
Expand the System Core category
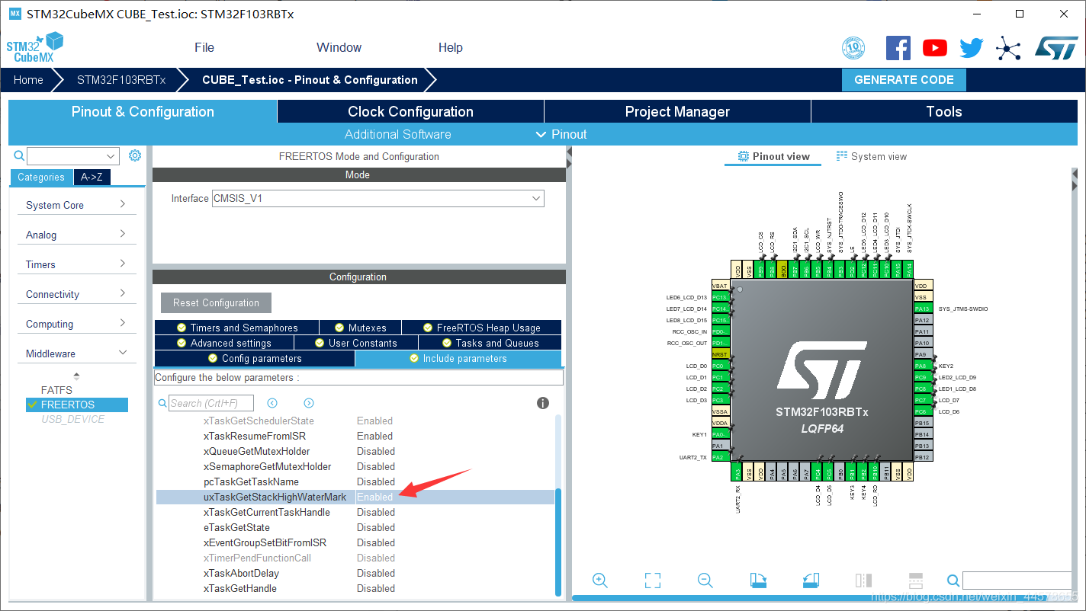point(76,205)
